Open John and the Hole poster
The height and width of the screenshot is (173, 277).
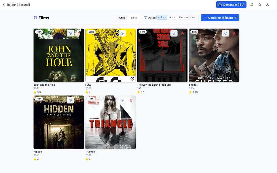click(x=59, y=55)
